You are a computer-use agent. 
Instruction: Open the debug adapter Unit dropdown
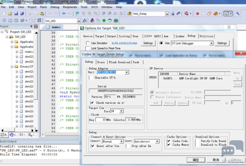click(x=127, y=72)
